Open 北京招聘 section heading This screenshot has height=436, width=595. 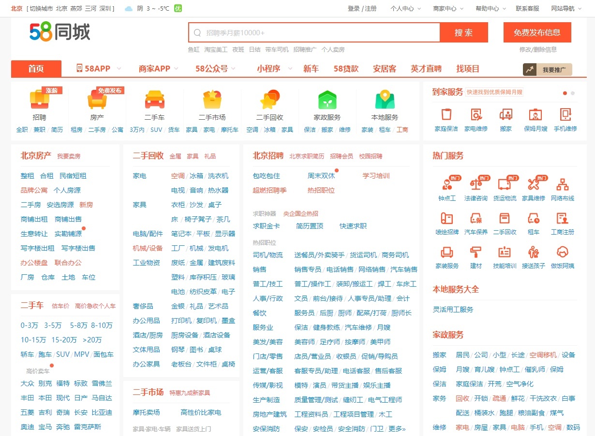268,155
